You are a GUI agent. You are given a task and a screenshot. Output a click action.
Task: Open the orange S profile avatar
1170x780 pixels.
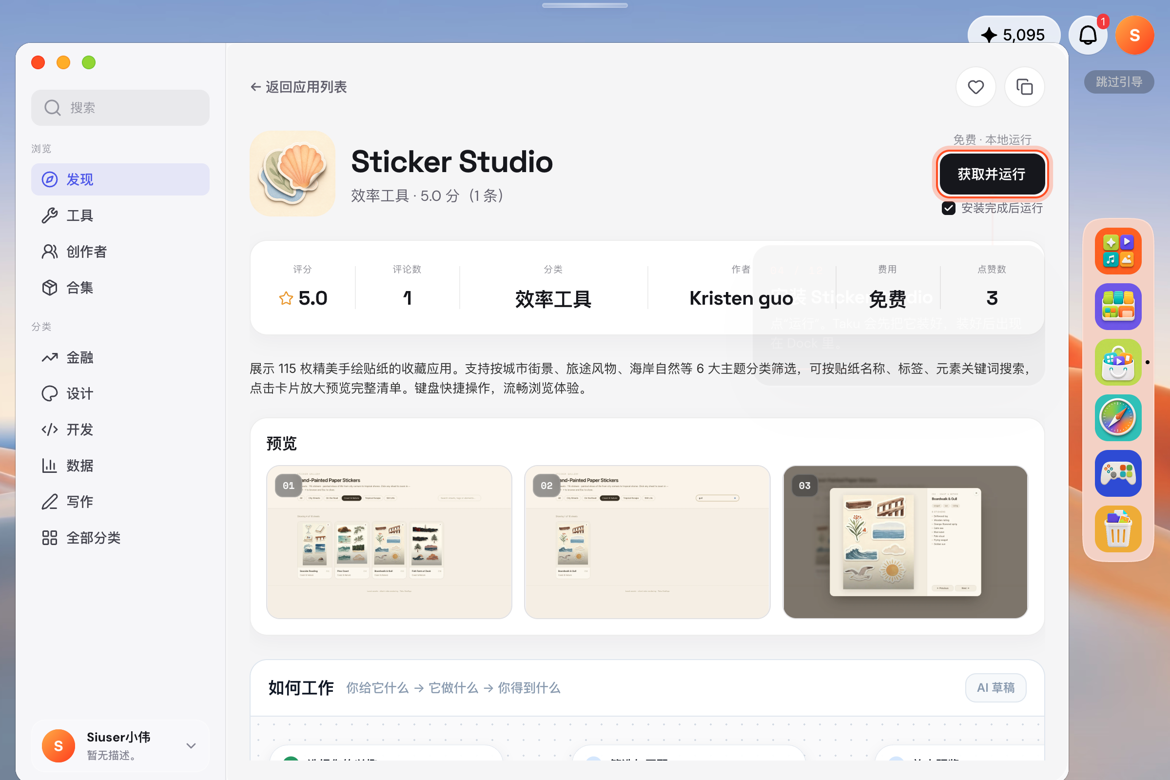(1134, 35)
